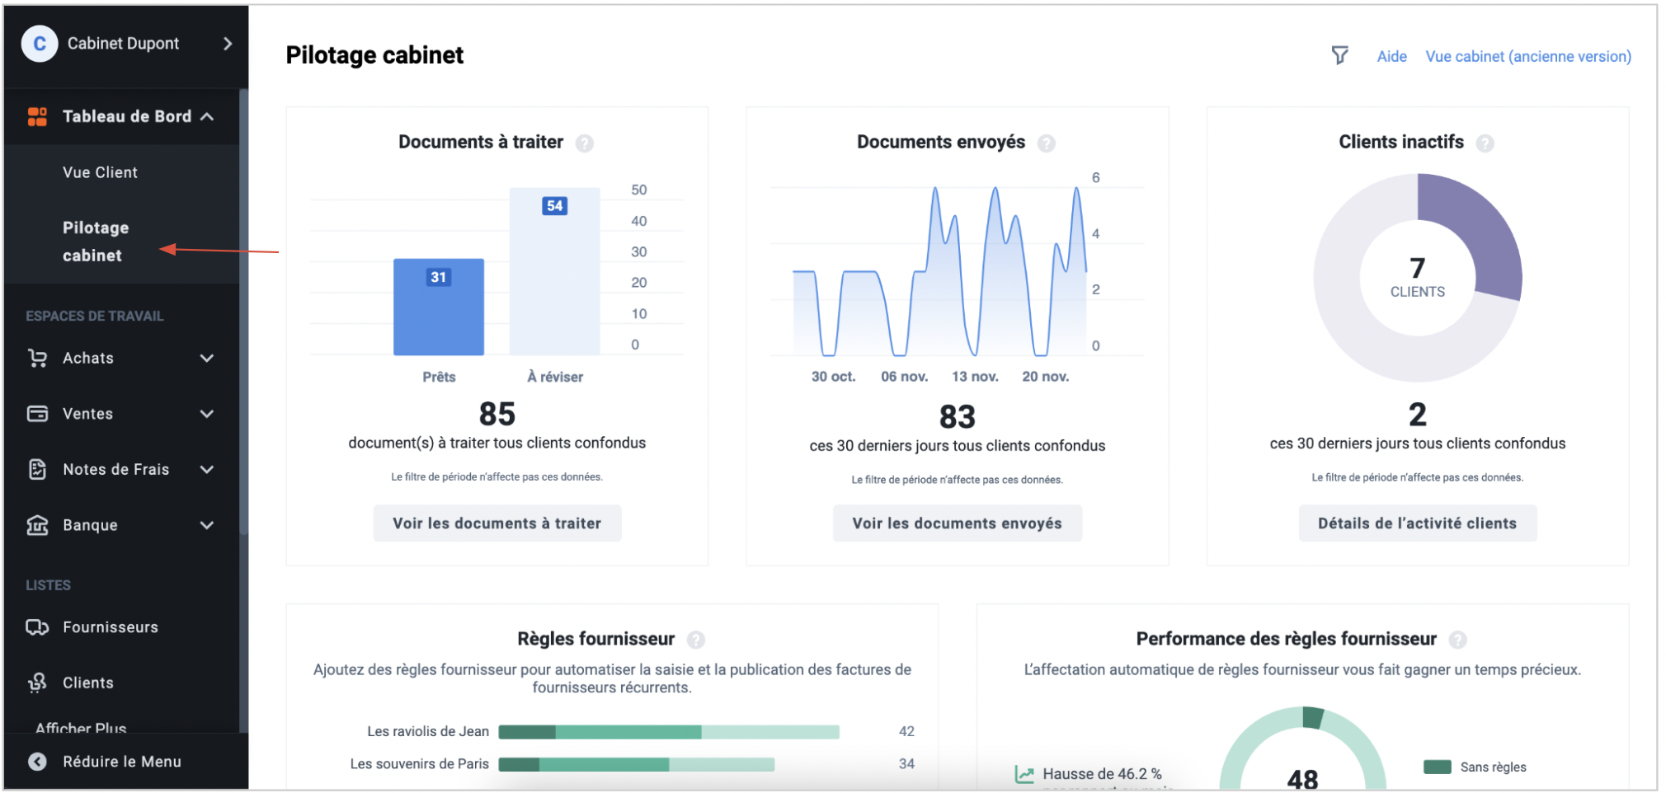Open Vue cabinet (ancienne version) link

tap(1527, 56)
